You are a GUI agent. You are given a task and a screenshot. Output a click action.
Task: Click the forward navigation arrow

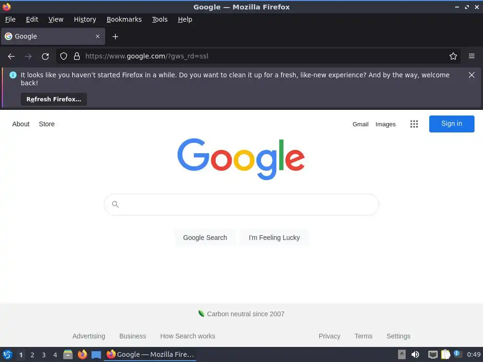click(28, 57)
